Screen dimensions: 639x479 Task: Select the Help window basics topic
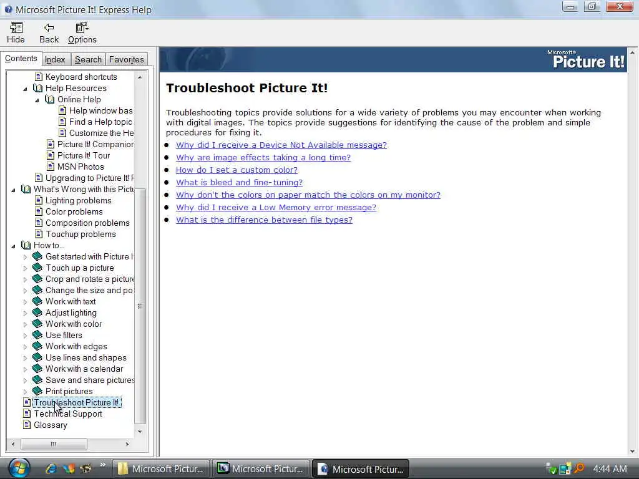pyautogui.click(x=100, y=110)
